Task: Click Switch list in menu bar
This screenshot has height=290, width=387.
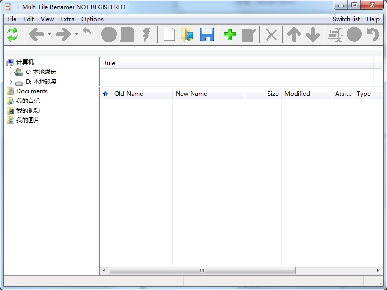Action: [x=346, y=19]
